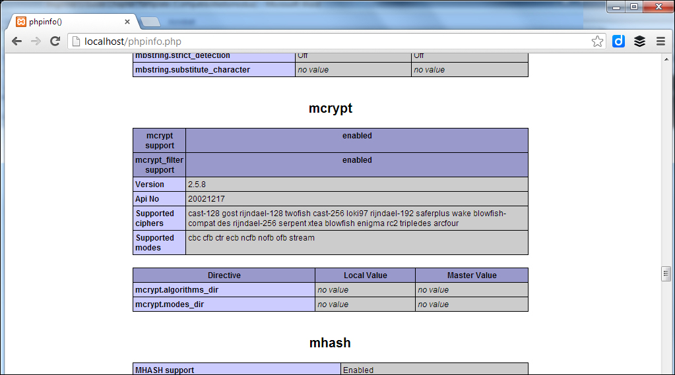
Task: Click the 'mcrypt support' row label
Action: (159, 140)
